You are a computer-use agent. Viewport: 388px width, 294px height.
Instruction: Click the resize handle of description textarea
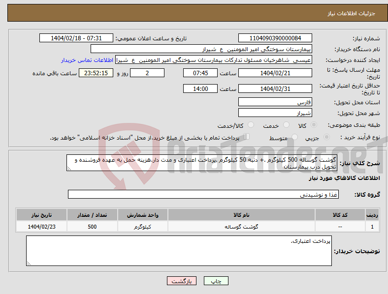pos(69,169)
